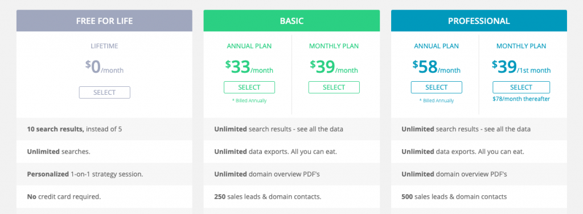Click Personalized 1-on-1 strategy session row
The height and width of the screenshot is (214, 583).
[105, 174]
